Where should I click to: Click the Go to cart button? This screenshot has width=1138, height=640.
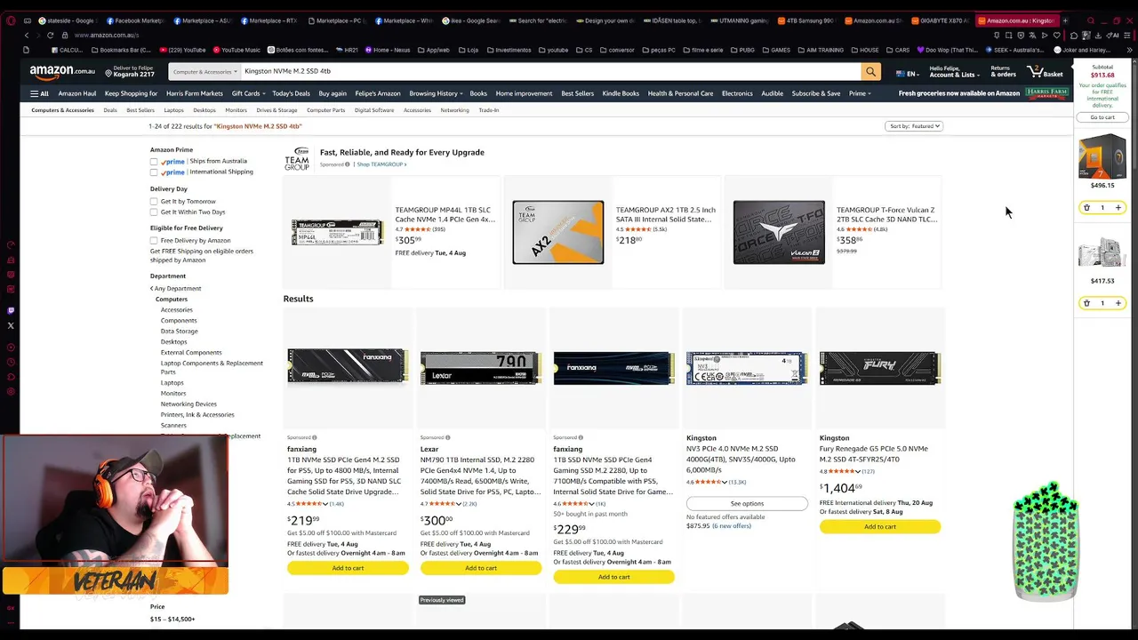[1102, 117]
